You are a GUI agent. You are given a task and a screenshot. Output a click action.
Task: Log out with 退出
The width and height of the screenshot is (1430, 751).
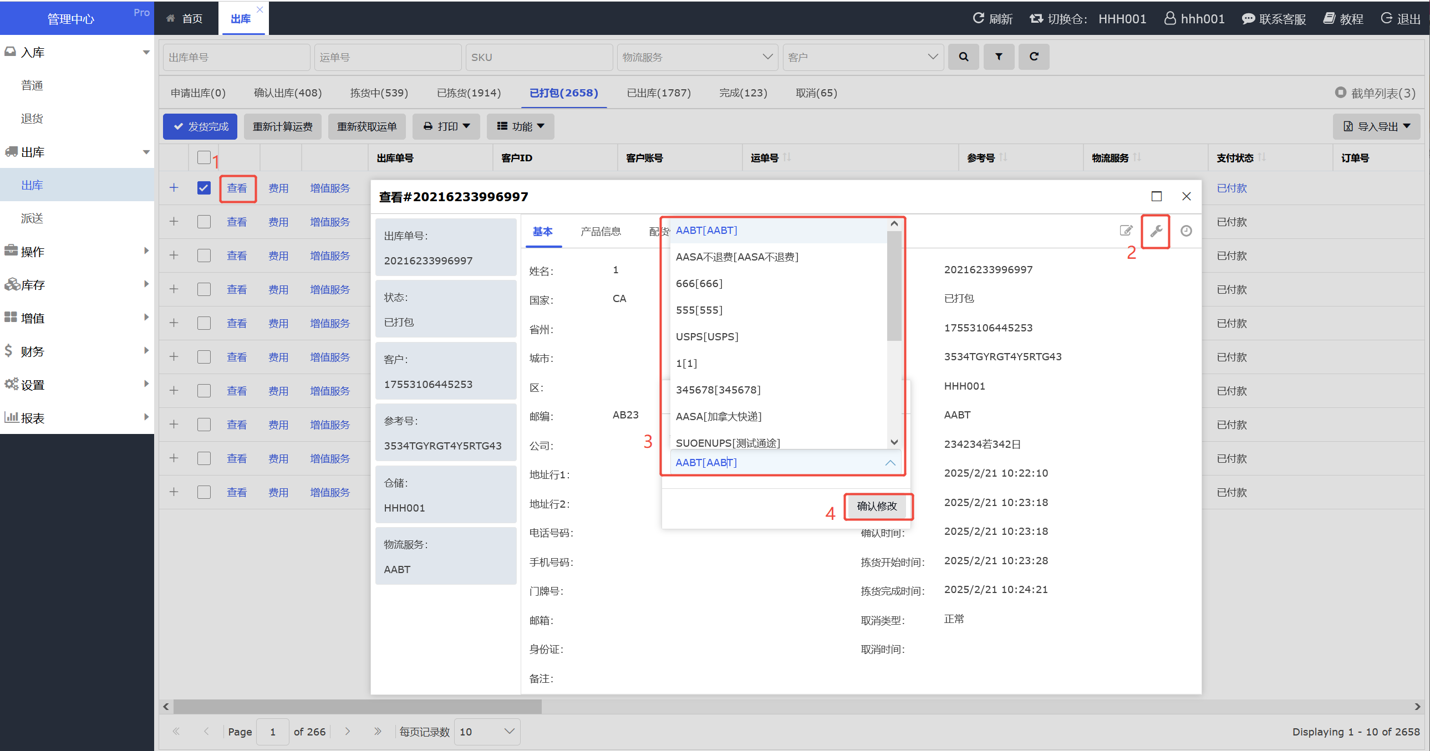coord(1401,19)
